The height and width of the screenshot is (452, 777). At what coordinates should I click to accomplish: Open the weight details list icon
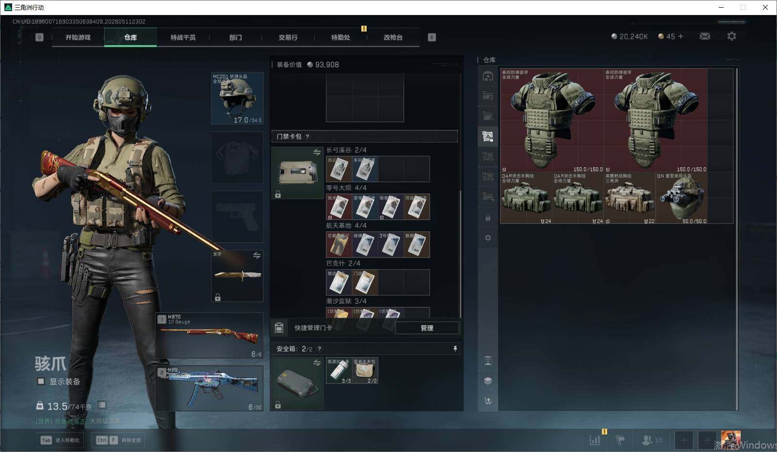coord(102,405)
